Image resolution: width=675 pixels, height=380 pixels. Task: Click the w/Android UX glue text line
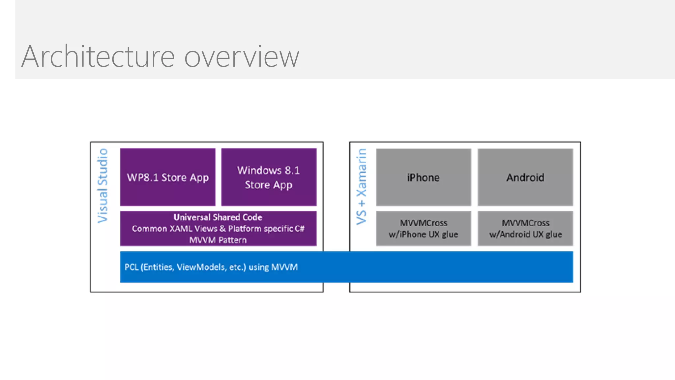click(x=525, y=235)
